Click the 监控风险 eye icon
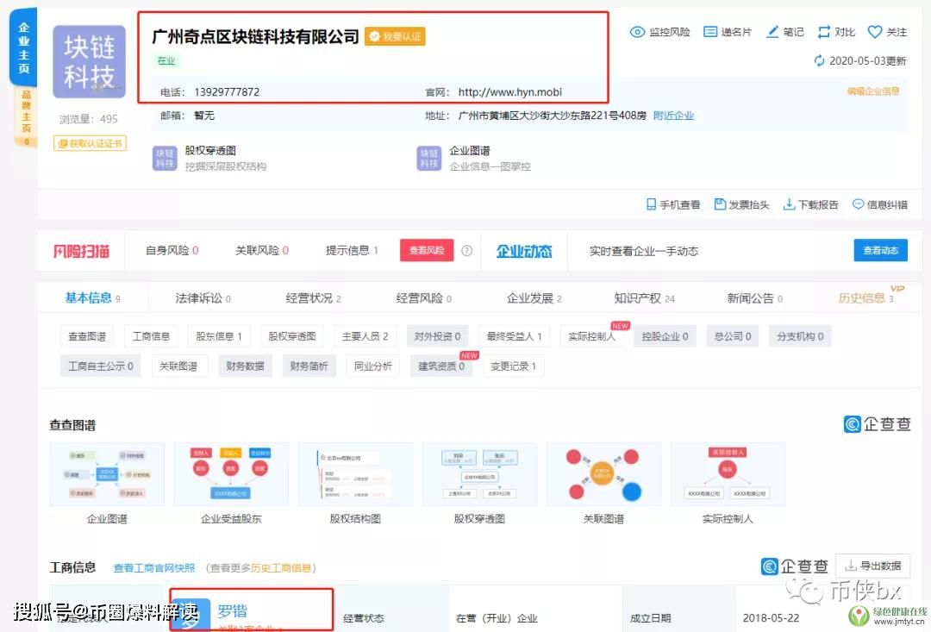Image resolution: width=931 pixels, height=632 pixels. [638, 32]
